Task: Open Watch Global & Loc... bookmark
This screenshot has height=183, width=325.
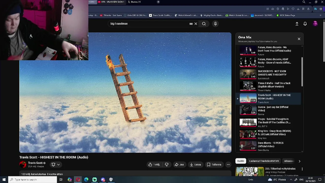Action: [x=237, y=15]
